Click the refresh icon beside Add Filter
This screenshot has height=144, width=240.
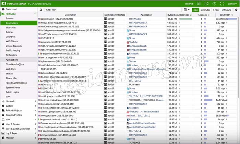click(41, 10)
